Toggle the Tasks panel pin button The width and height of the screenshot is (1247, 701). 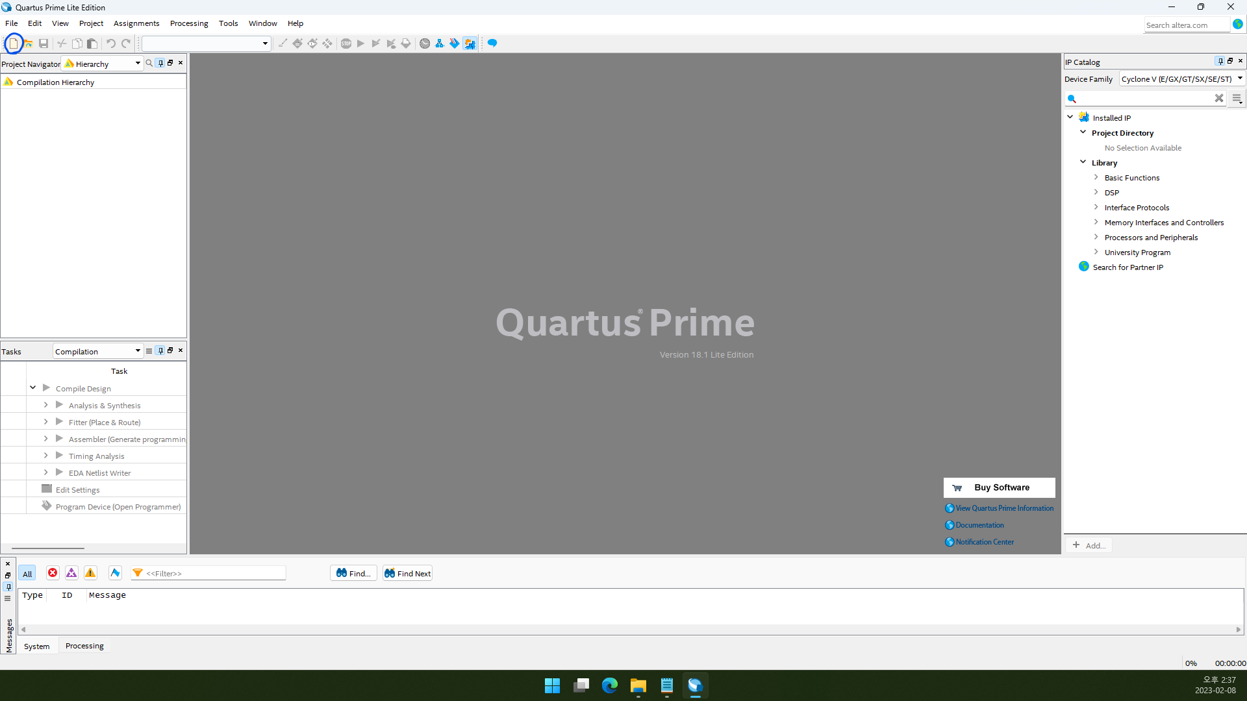pos(160,350)
